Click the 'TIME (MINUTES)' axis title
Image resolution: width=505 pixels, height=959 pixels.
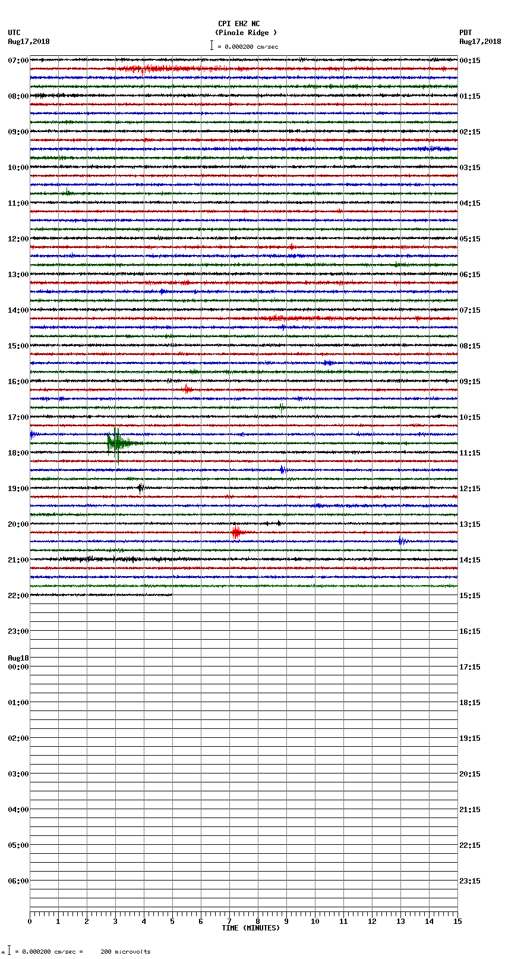(x=251, y=928)
